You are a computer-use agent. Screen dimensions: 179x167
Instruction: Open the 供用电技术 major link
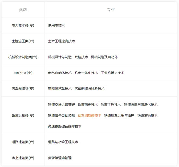(x=57, y=25)
